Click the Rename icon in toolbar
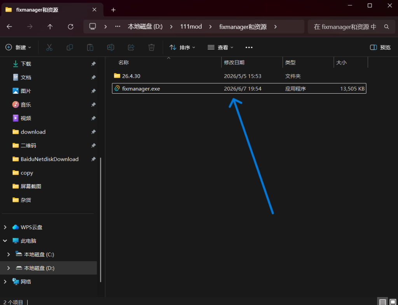This screenshot has height=305, width=398. tap(111, 47)
